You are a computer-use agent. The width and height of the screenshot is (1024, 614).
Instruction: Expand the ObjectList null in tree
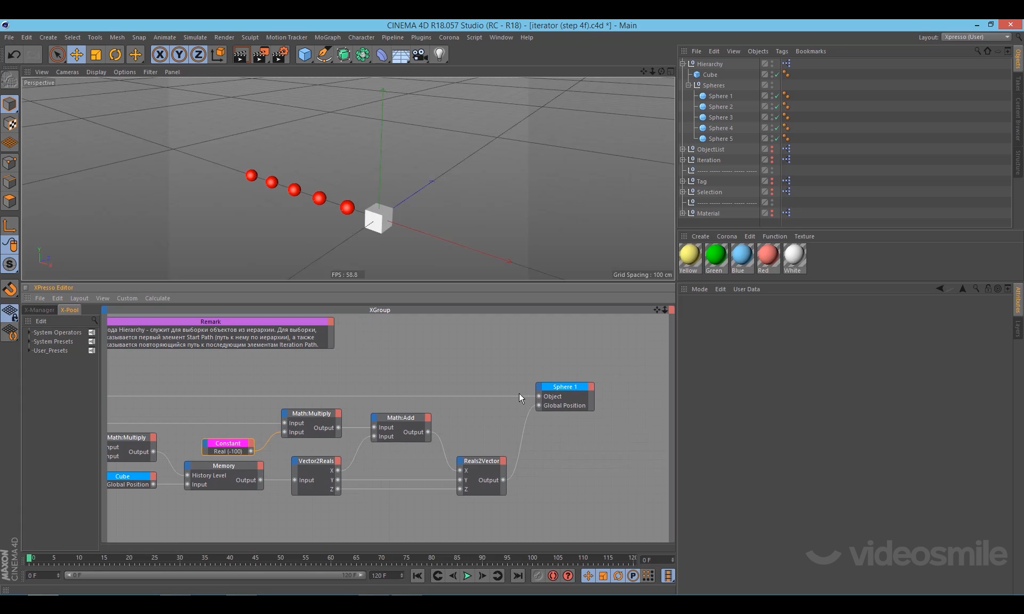point(683,149)
